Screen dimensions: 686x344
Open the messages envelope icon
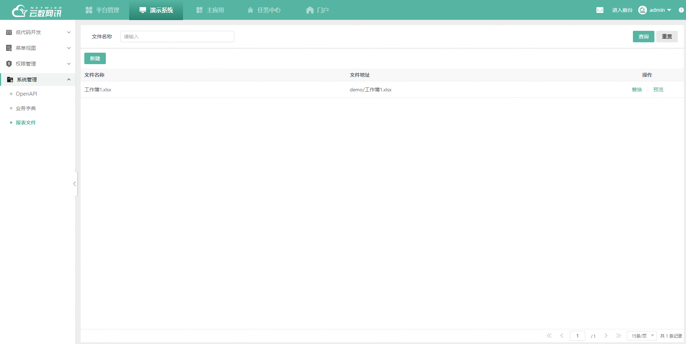pos(600,10)
